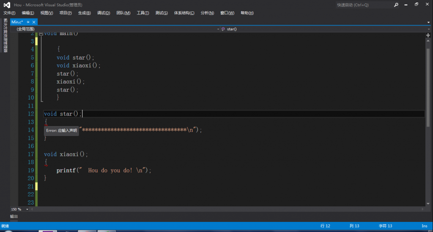Open the 工具(T) menu
This screenshot has height=232, width=433.
click(x=143, y=13)
